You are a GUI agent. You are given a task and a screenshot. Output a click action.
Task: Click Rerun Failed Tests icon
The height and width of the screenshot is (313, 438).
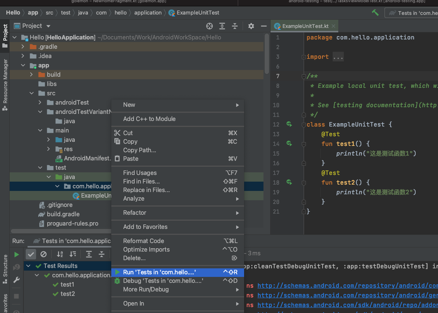[16, 267]
